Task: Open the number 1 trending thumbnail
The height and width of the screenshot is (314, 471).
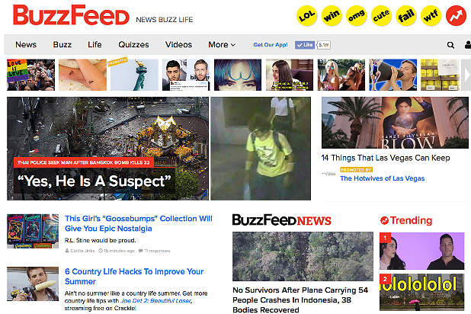Action: click(421, 251)
